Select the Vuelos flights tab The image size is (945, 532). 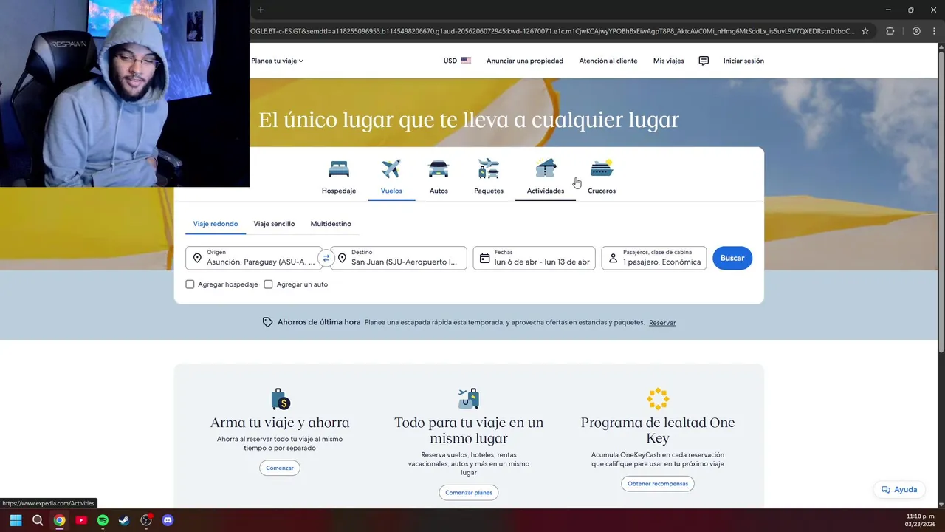391,177
